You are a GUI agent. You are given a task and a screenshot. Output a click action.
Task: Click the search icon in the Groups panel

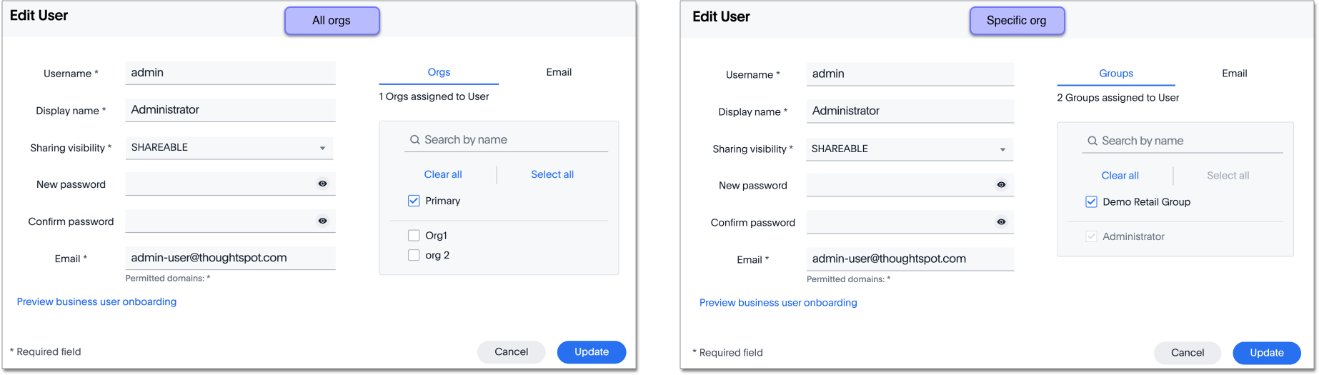point(1092,141)
